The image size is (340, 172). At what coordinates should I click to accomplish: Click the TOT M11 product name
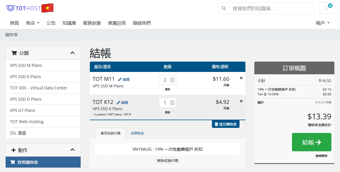103,79
